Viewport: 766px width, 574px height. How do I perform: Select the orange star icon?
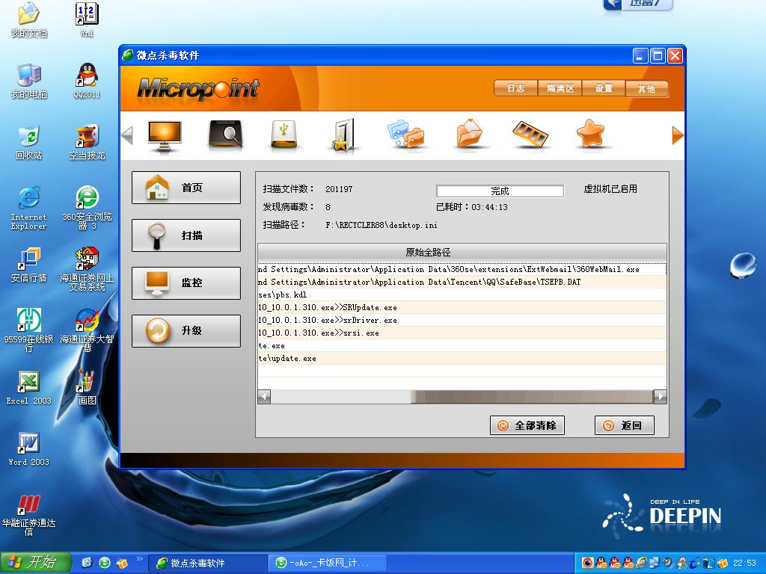(591, 133)
